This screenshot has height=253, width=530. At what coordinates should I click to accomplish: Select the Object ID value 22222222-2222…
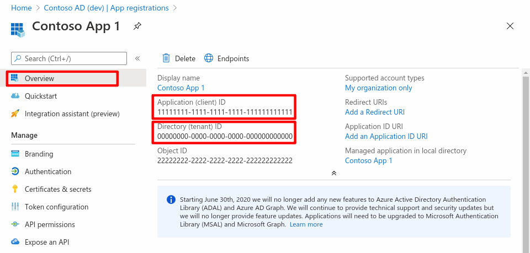(x=225, y=161)
